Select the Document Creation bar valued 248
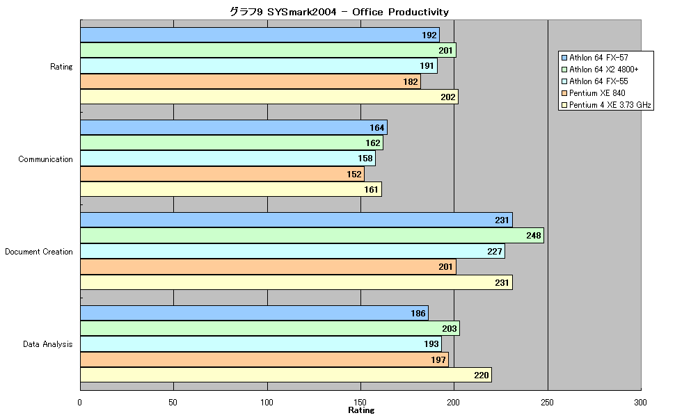Image resolution: width=675 pixels, height=420 pixels. (312, 236)
